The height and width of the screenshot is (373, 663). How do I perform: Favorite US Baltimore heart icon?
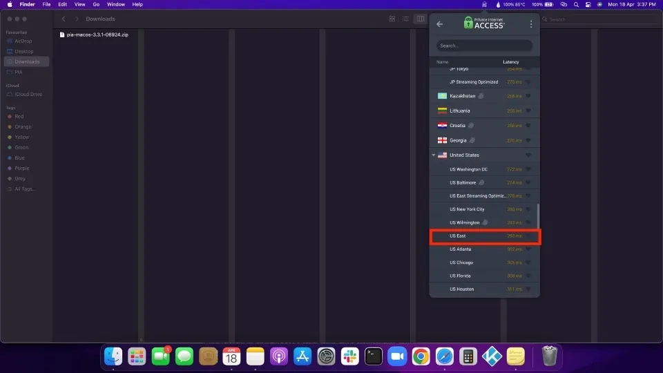(x=528, y=182)
